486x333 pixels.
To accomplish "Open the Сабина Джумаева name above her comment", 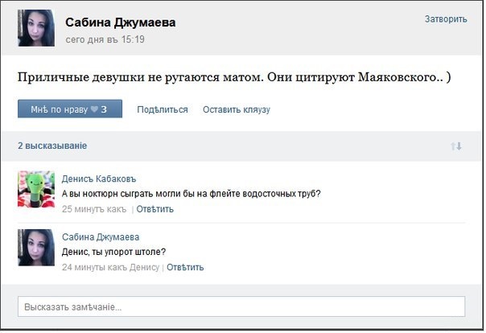I will click(101, 237).
